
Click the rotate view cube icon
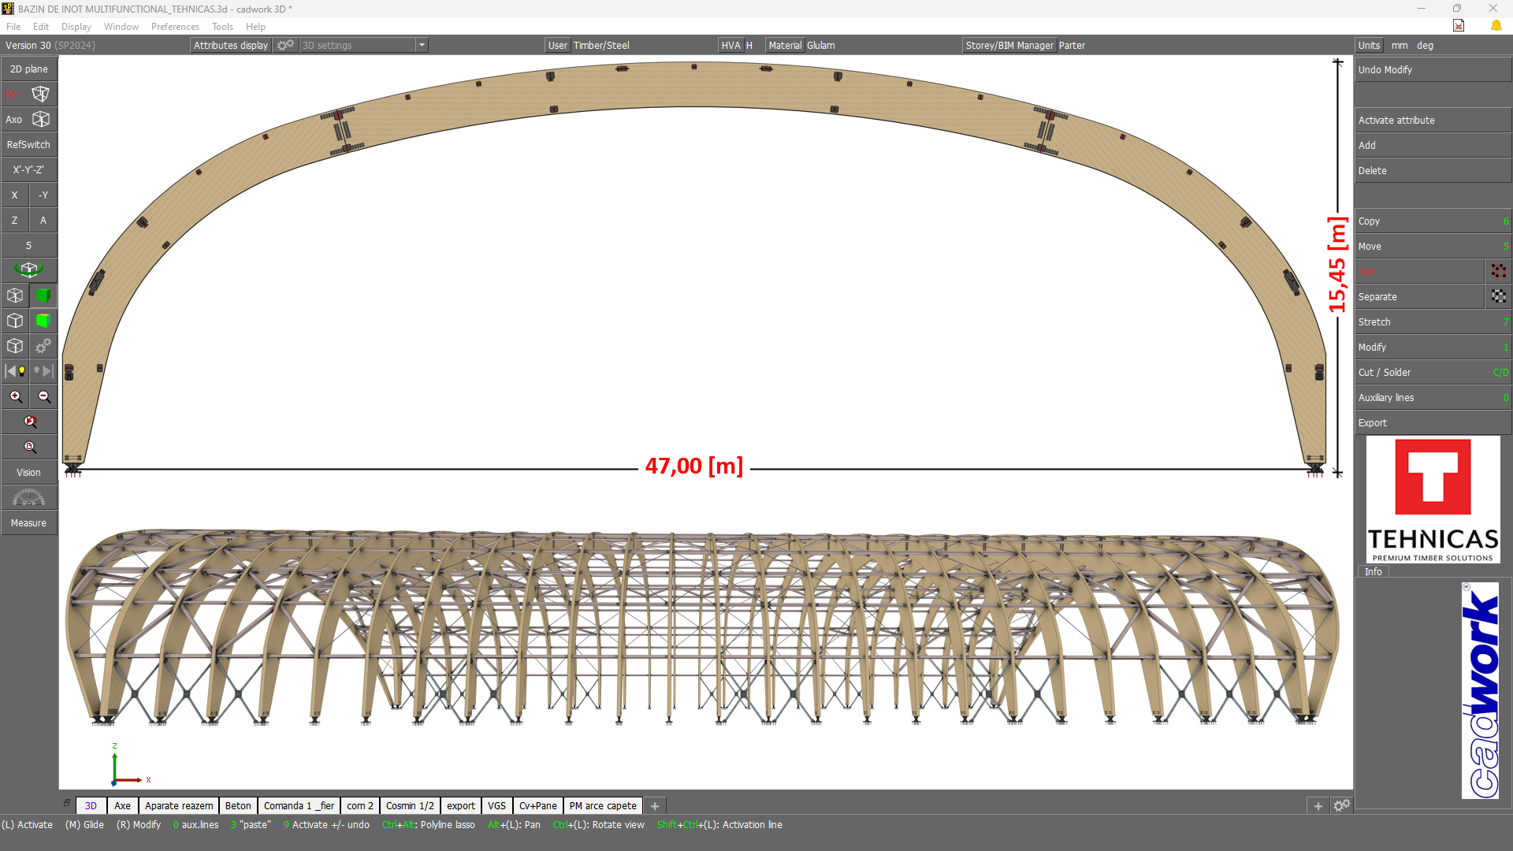point(29,270)
